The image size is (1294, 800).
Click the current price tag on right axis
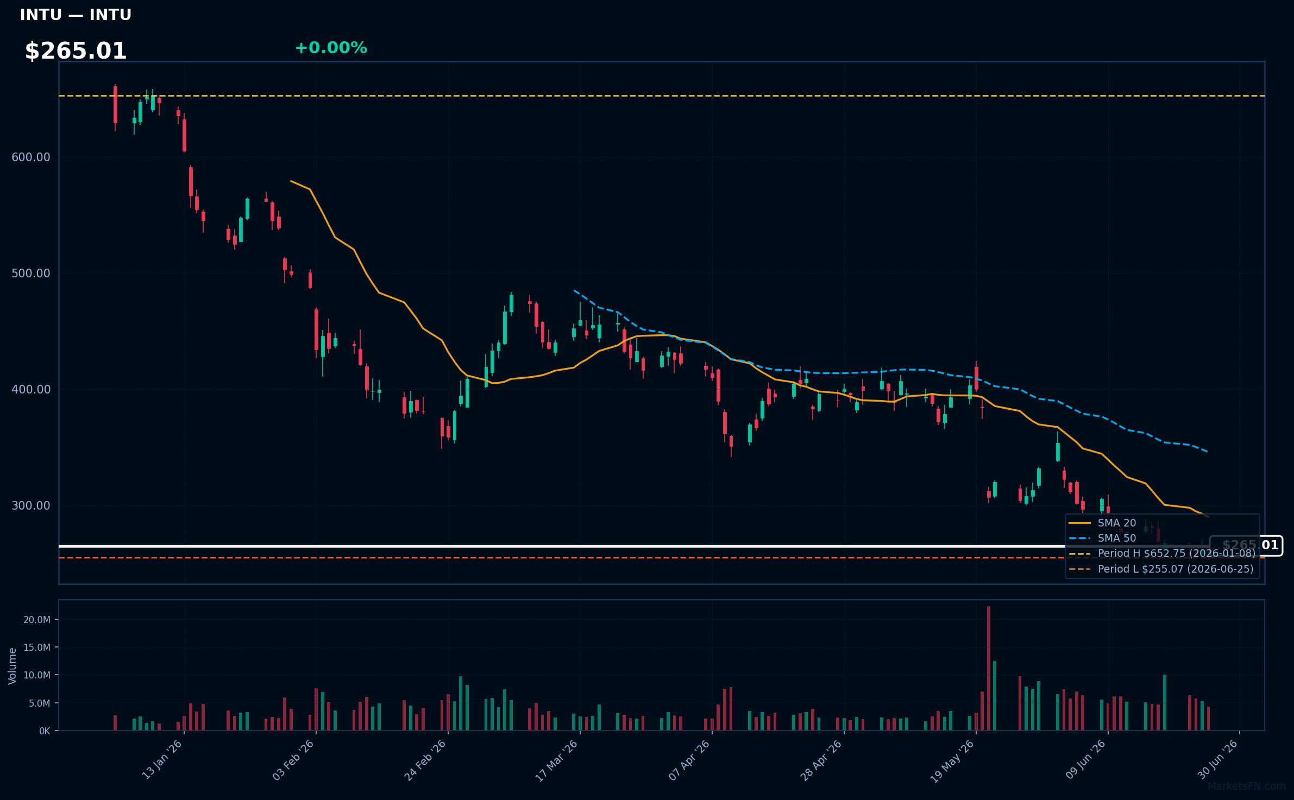click(1246, 545)
